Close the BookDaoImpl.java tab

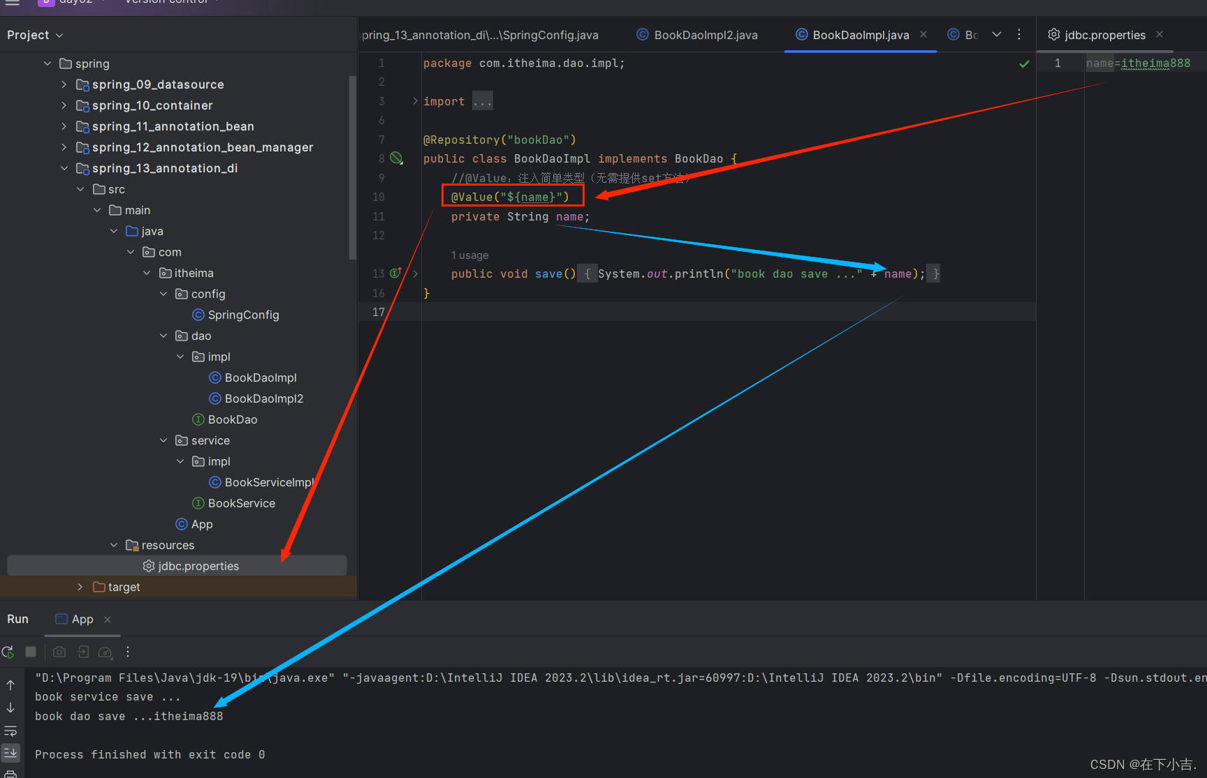coord(923,34)
